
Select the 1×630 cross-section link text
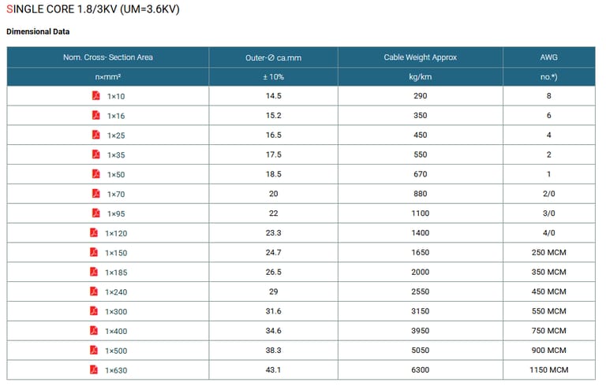[x=116, y=369]
